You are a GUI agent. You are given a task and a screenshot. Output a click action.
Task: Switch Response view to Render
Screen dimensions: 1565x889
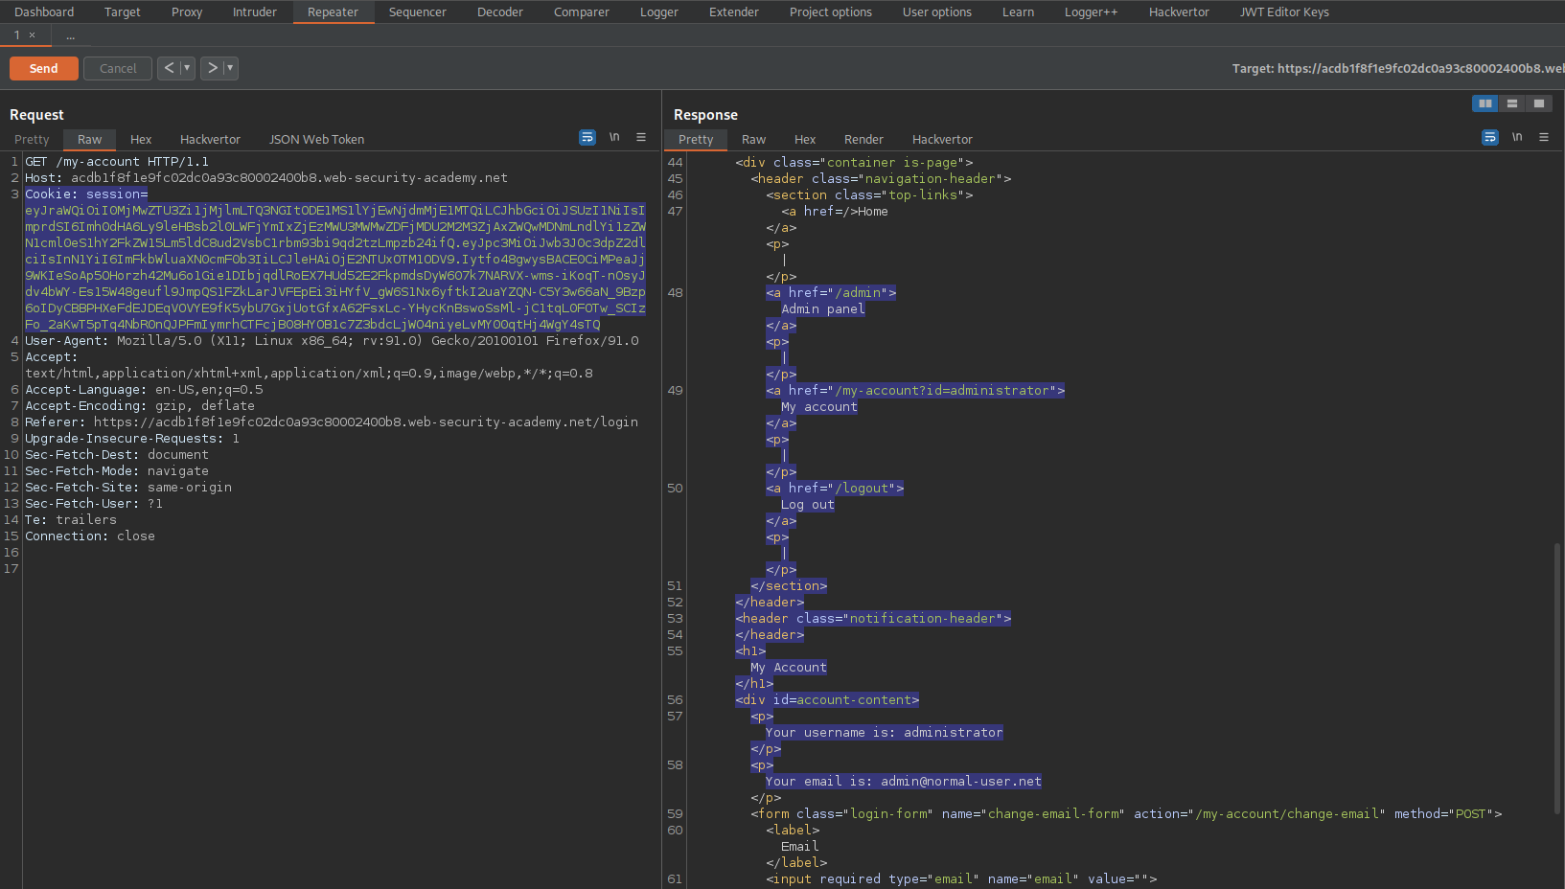coord(863,140)
